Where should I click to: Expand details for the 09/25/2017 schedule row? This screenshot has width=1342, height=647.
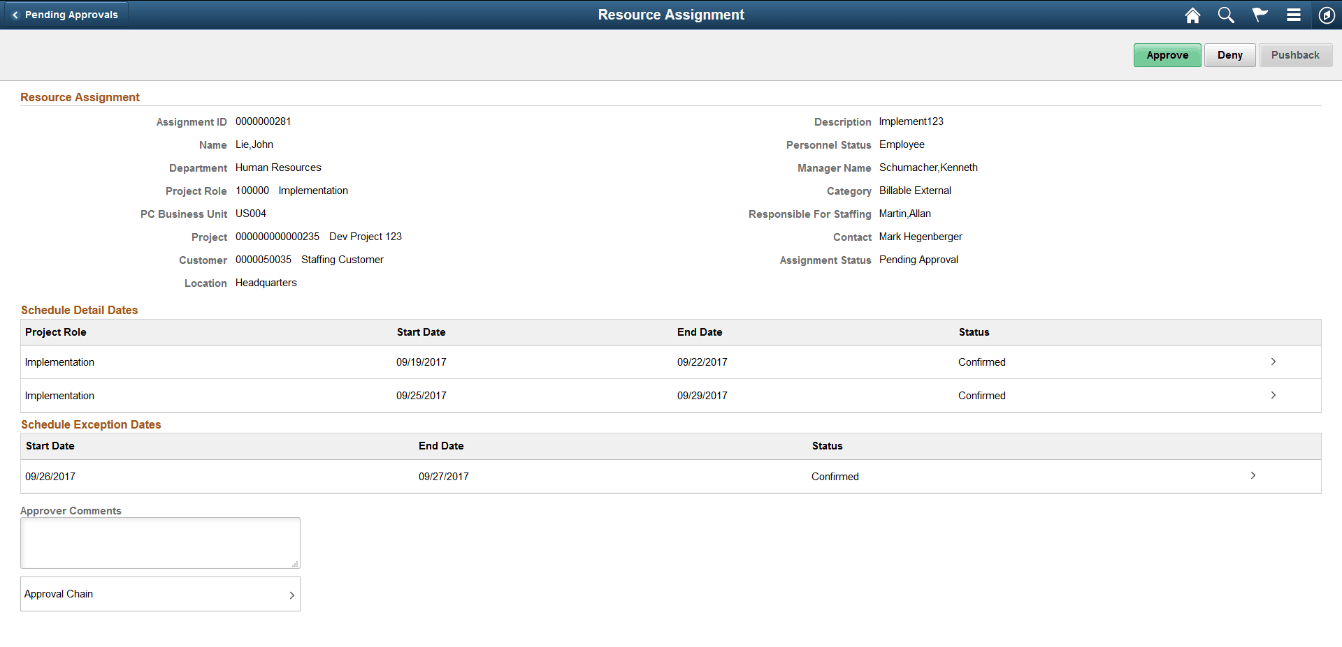tap(1273, 395)
